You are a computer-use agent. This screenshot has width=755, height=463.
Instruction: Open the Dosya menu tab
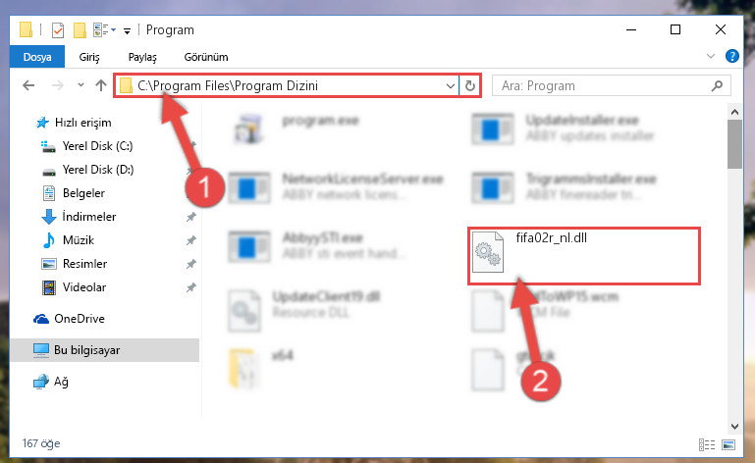[x=37, y=57]
